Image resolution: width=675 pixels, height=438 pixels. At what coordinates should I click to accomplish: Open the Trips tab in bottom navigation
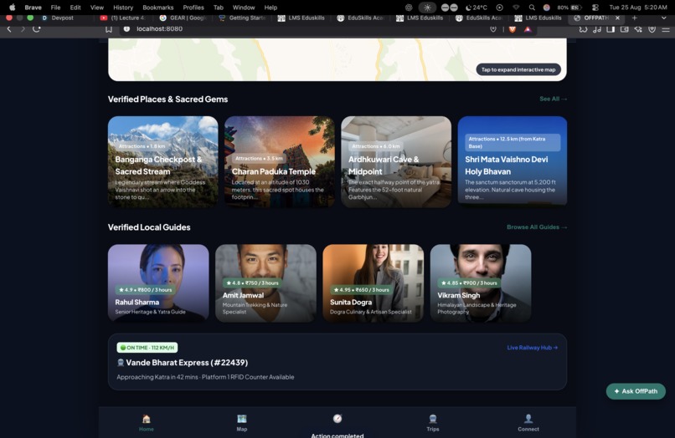[x=433, y=422]
